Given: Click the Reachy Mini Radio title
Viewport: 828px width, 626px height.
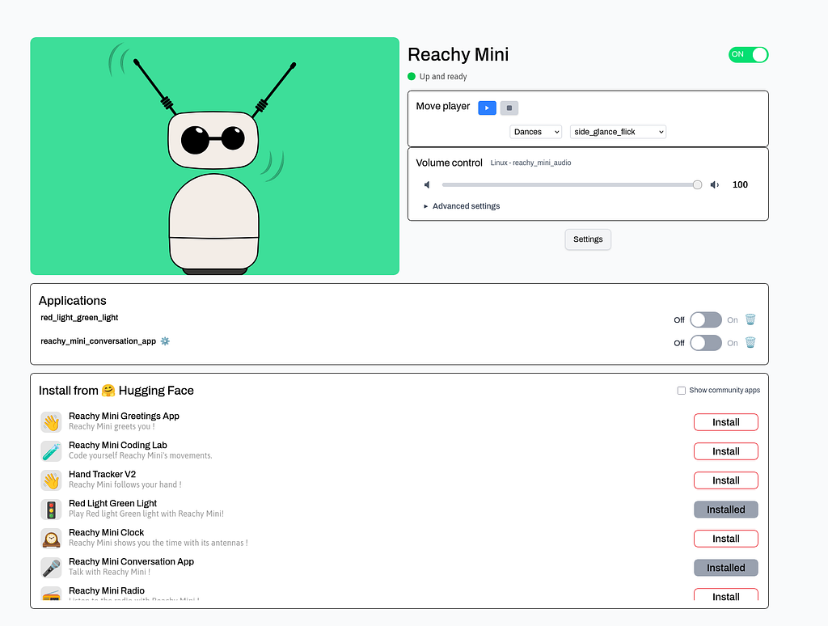Looking at the screenshot, I should [107, 590].
